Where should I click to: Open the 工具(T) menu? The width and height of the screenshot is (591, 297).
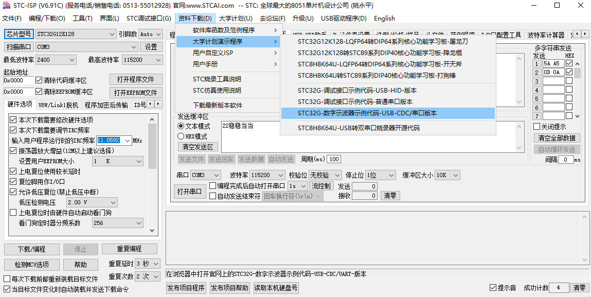[82, 18]
